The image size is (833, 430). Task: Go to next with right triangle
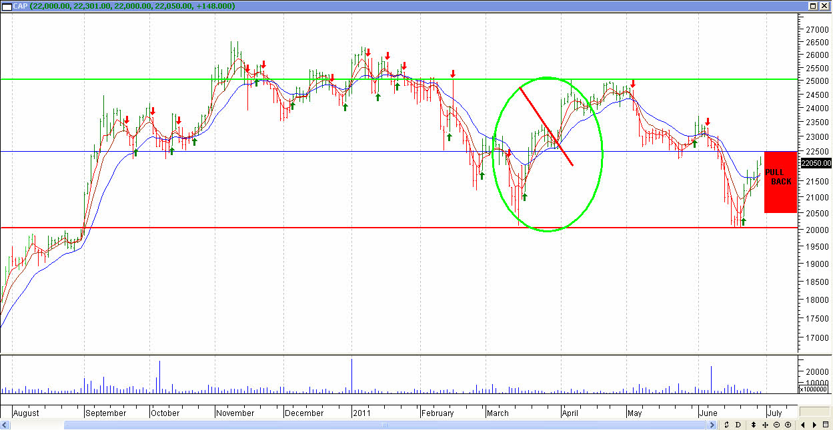coord(814,425)
